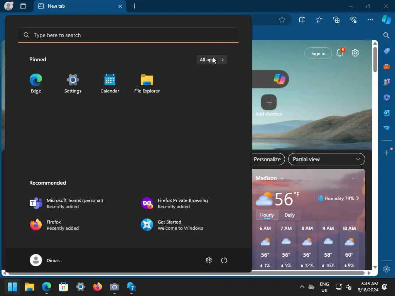Screen dimensions: 395x296
Task: Click the Start menu power icon
Action: click(x=224, y=260)
